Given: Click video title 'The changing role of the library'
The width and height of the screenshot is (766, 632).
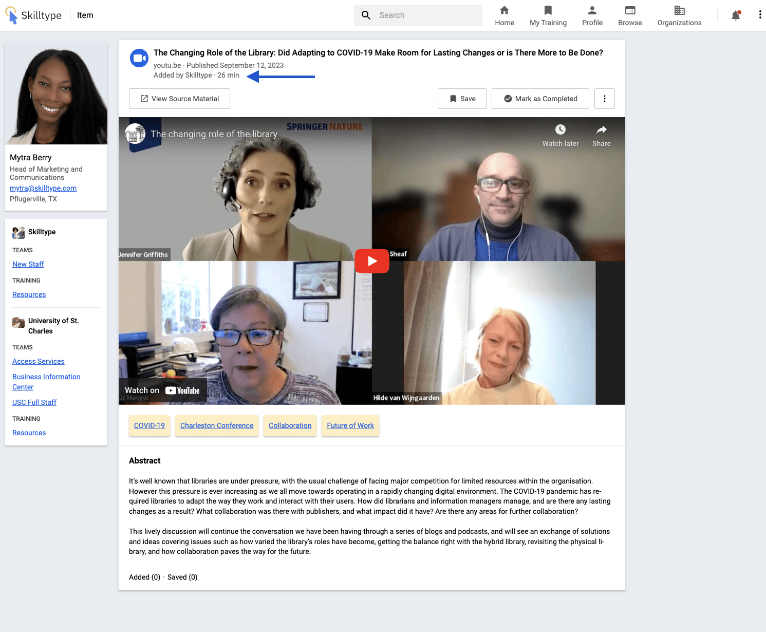Looking at the screenshot, I should pyautogui.click(x=214, y=134).
